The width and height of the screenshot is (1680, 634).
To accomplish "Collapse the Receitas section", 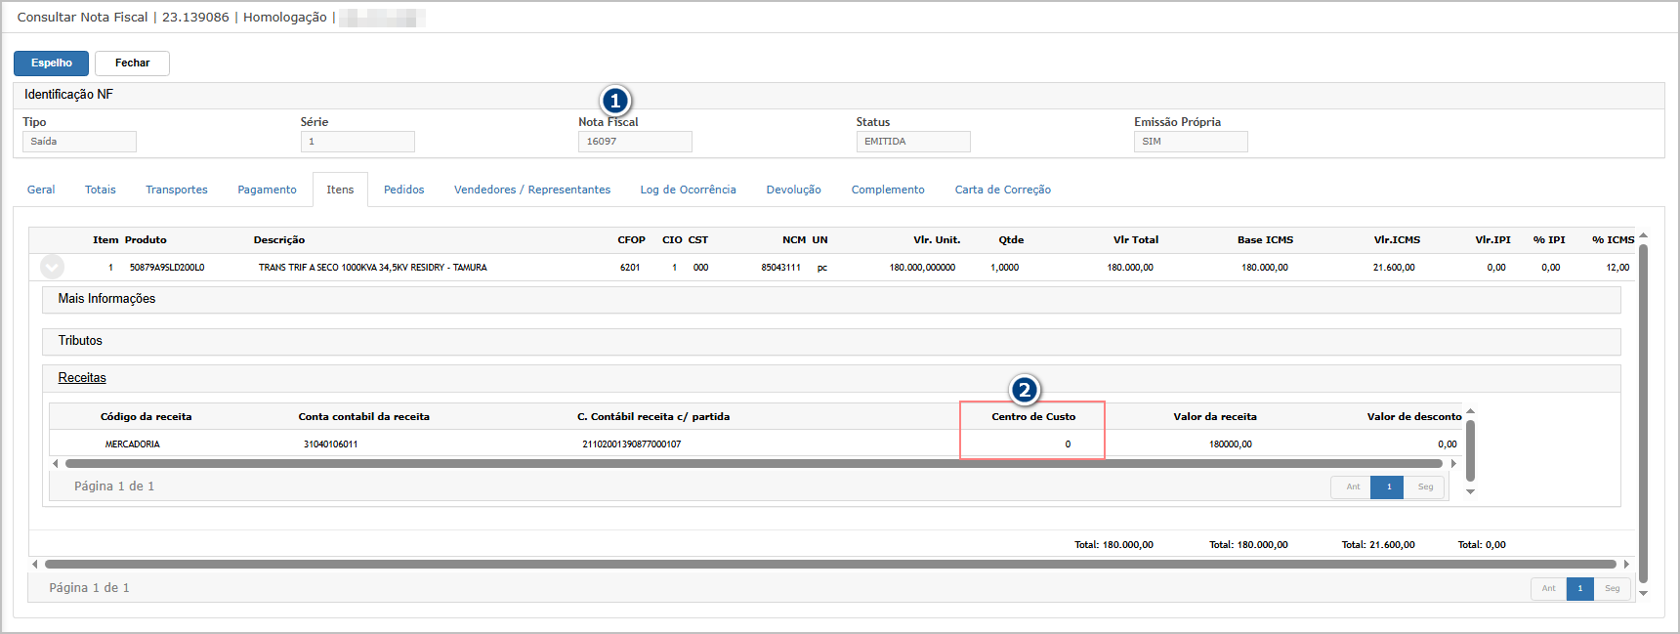I will pos(831,378).
